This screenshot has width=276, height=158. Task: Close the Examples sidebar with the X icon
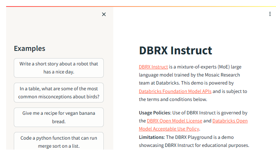click(104, 14)
